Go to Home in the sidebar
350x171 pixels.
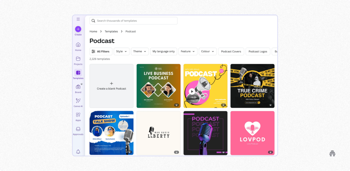pyautogui.click(x=78, y=46)
